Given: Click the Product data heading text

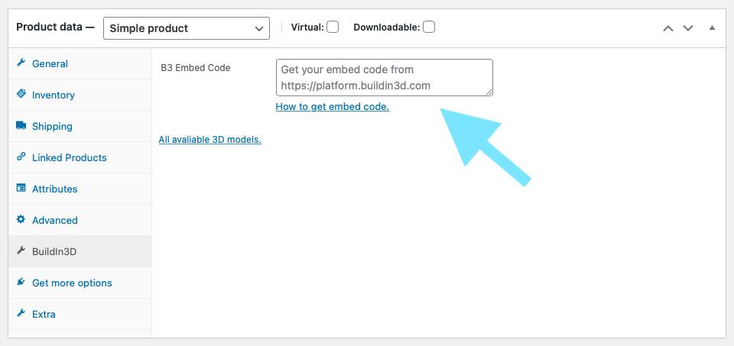Looking at the screenshot, I should [x=55, y=27].
